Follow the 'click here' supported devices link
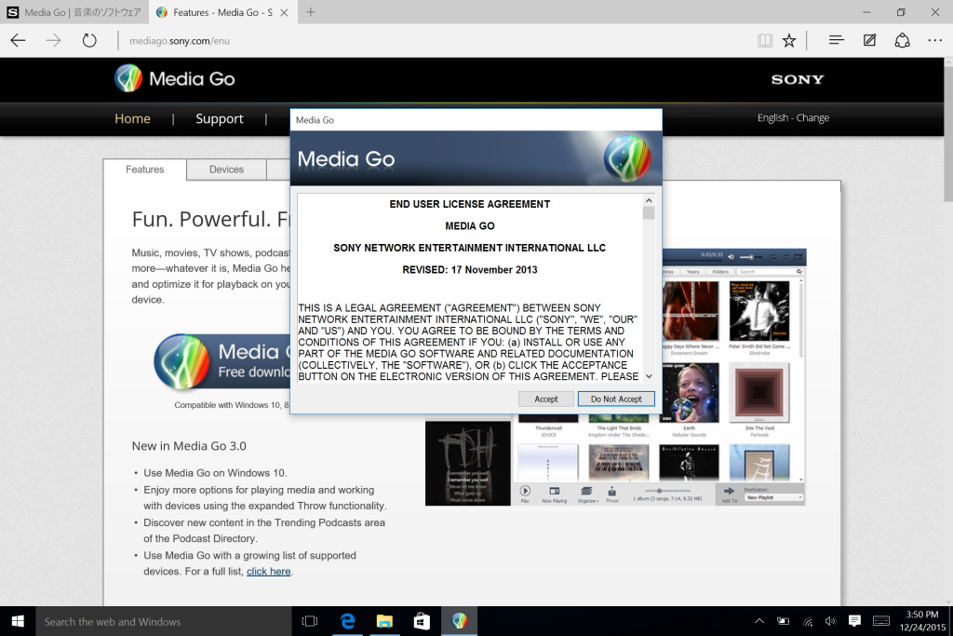Screen dimensions: 953x636 (x=269, y=572)
